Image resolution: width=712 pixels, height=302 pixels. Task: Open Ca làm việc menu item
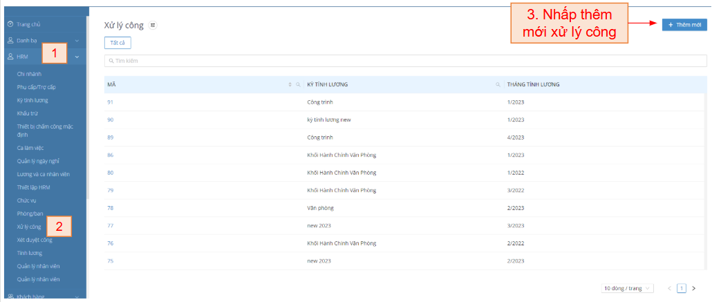(32, 148)
